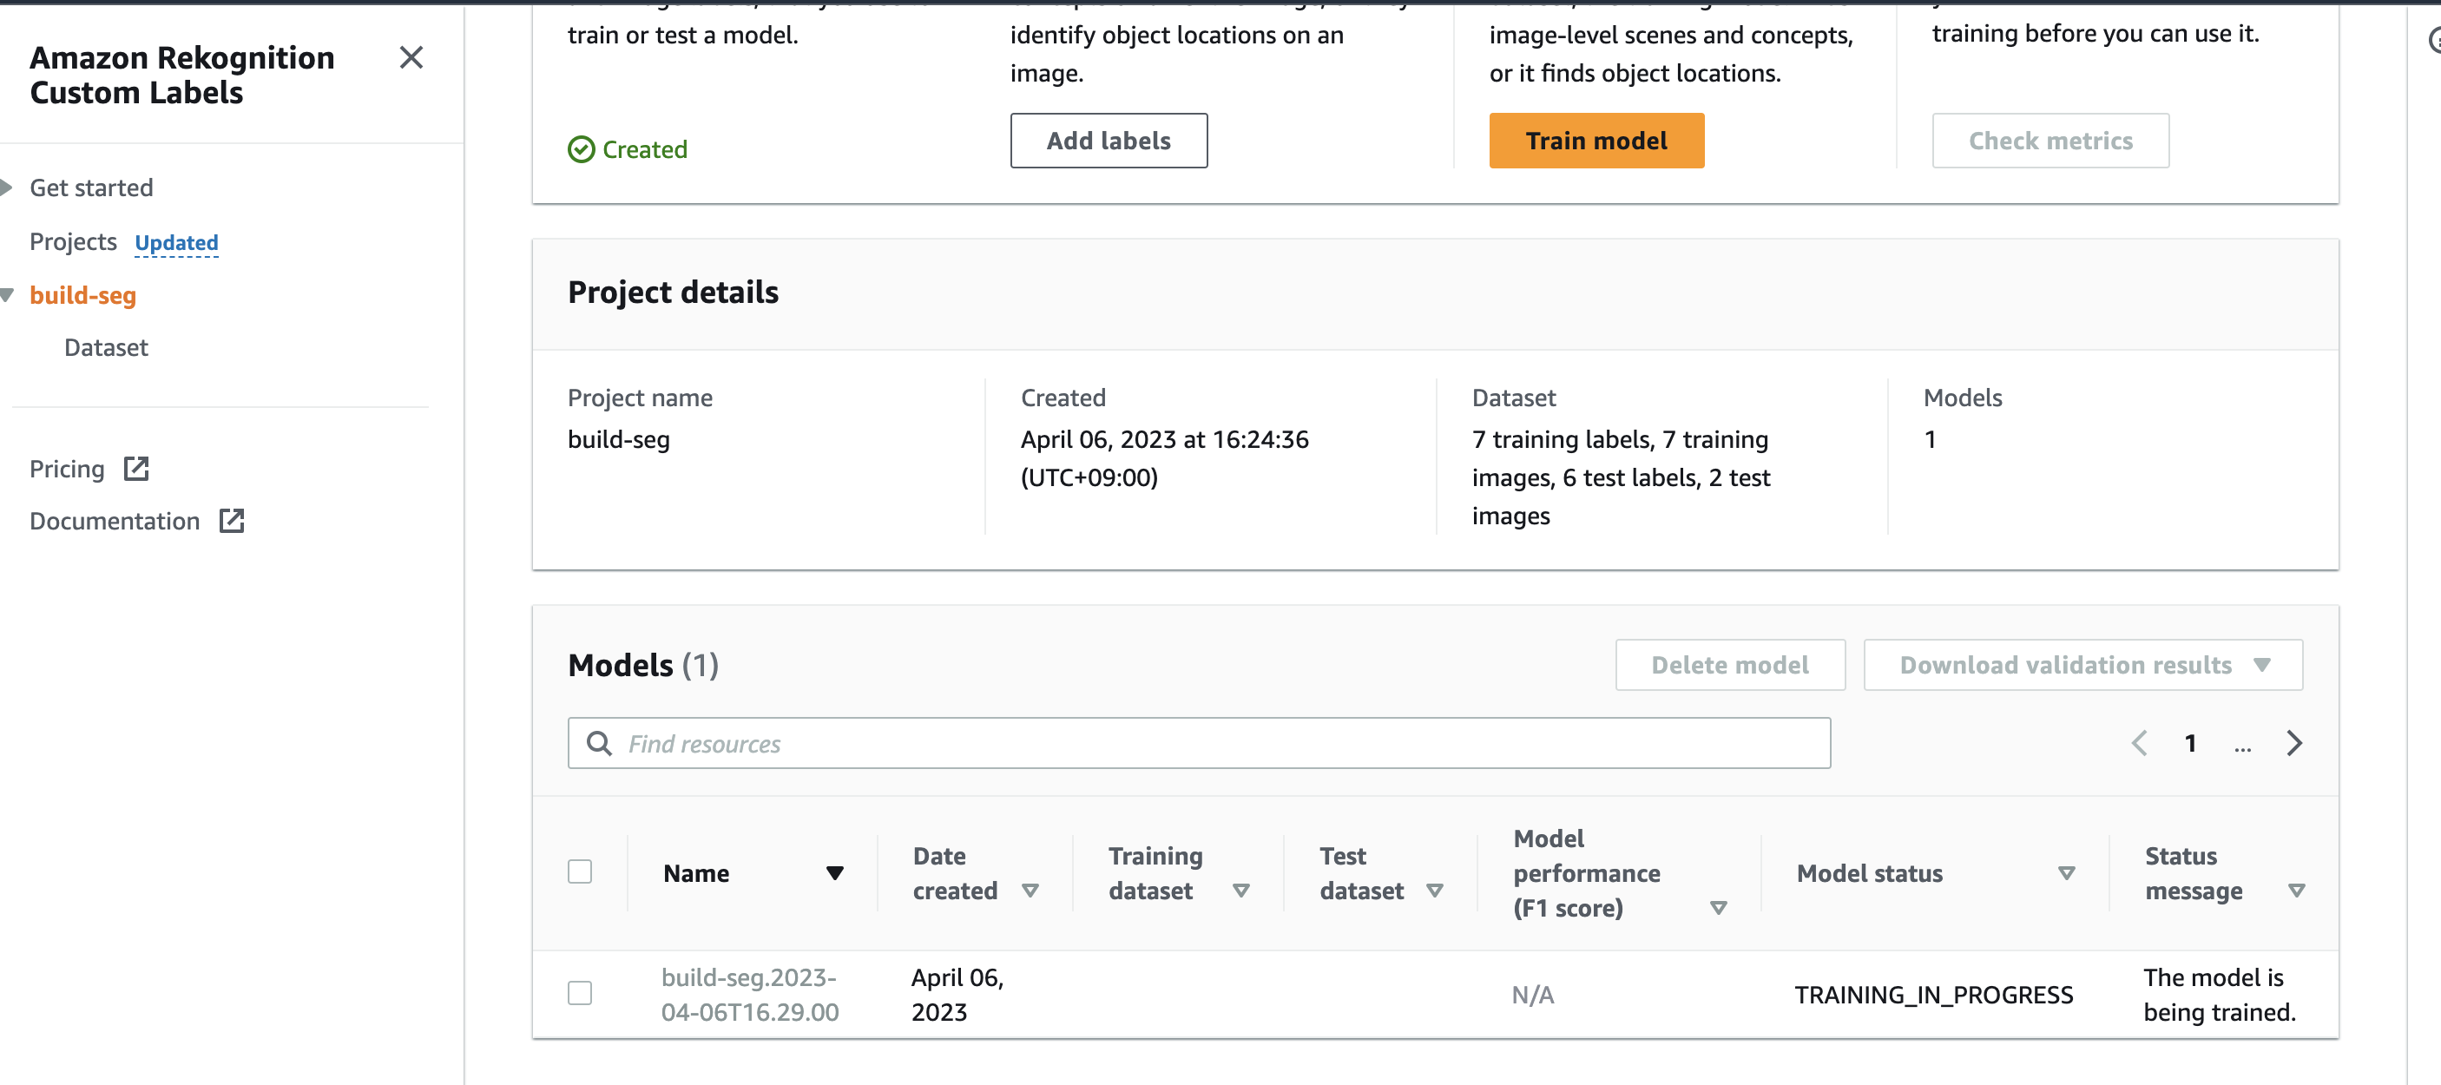This screenshot has height=1085, width=2441.
Task: Open Dataset under build-seg
Action: tap(106, 348)
